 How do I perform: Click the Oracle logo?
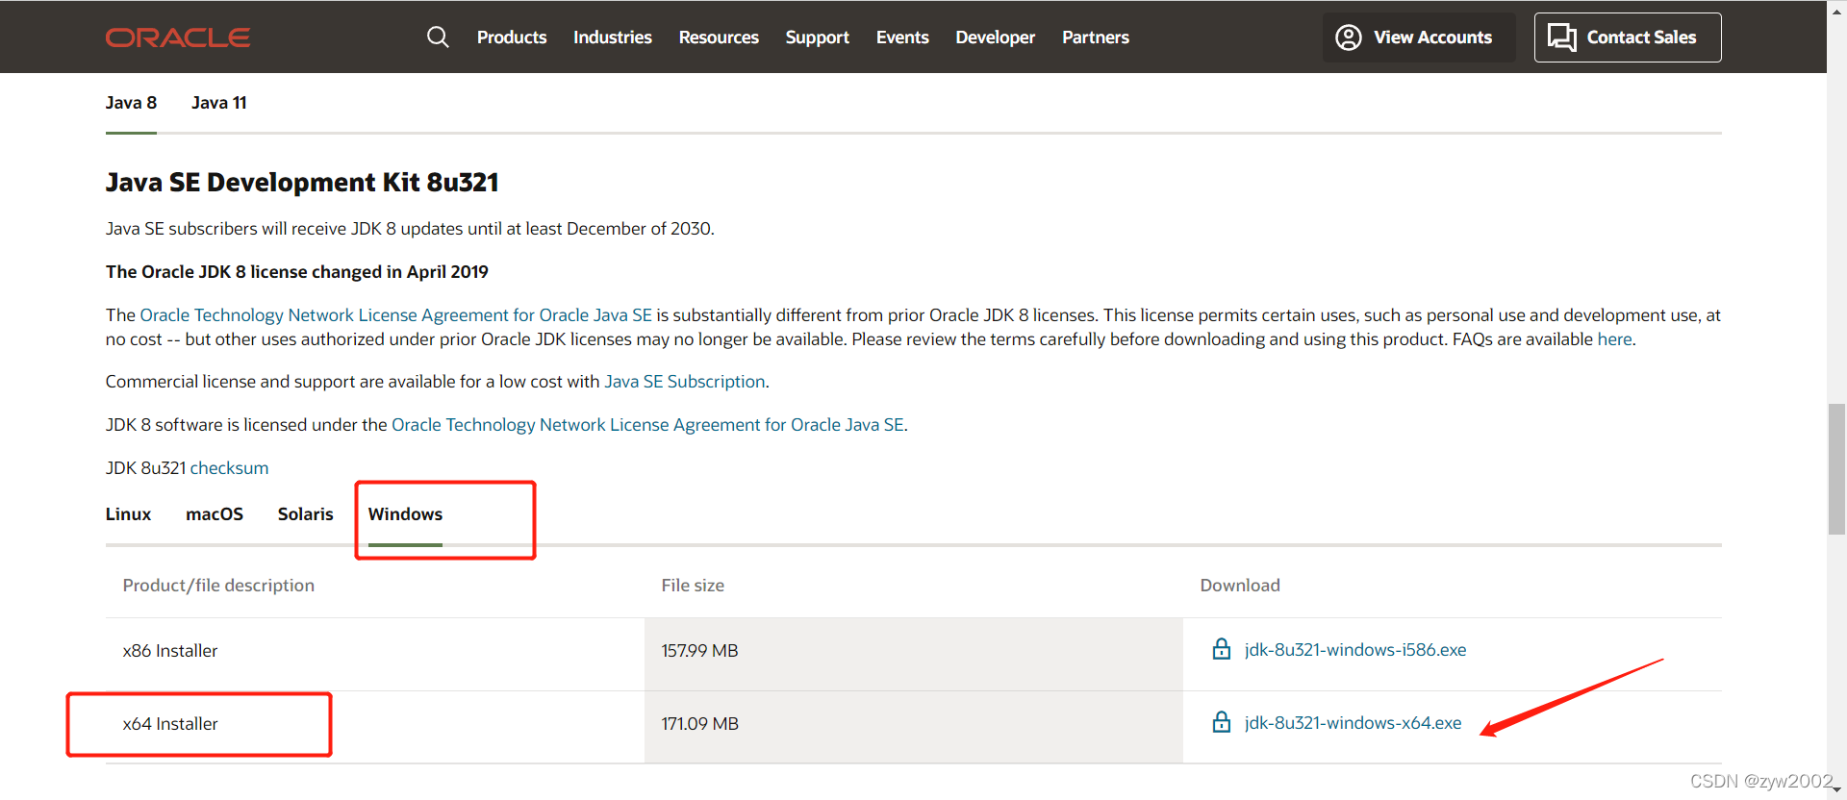[178, 37]
